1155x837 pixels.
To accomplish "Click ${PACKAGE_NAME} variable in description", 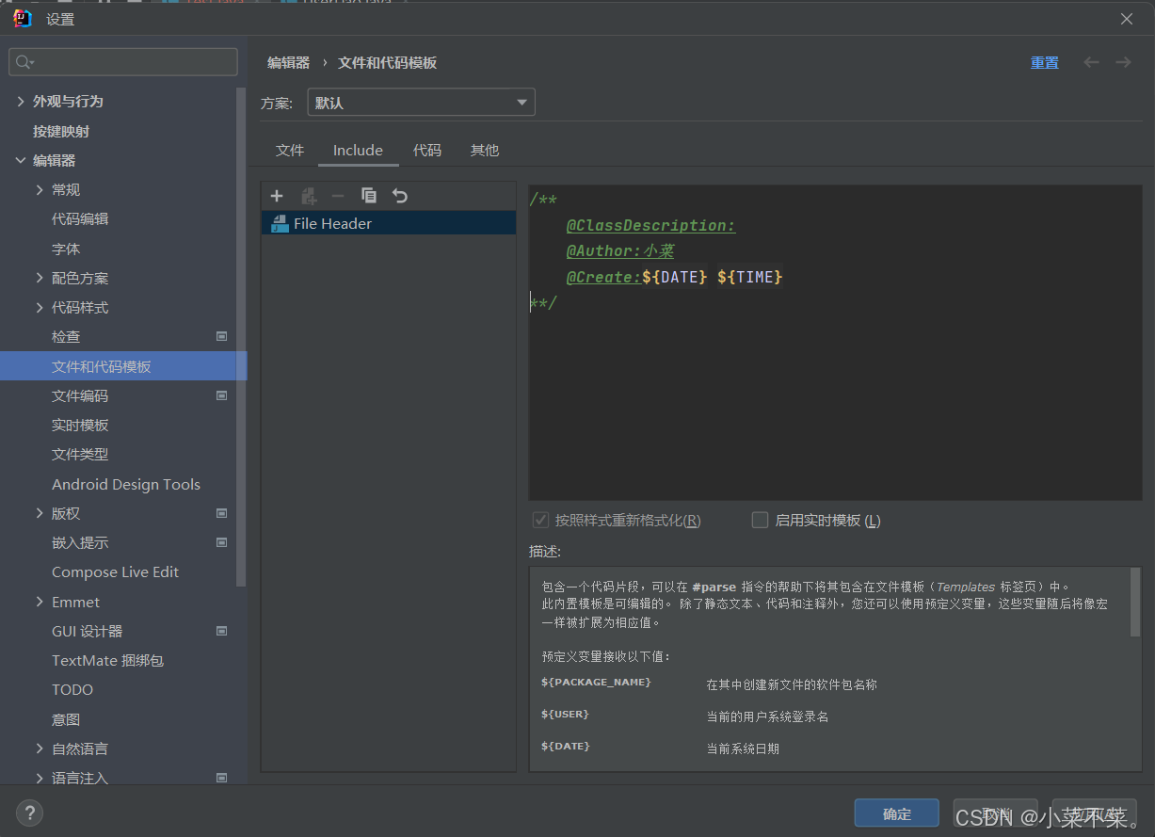I will tap(596, 682).
